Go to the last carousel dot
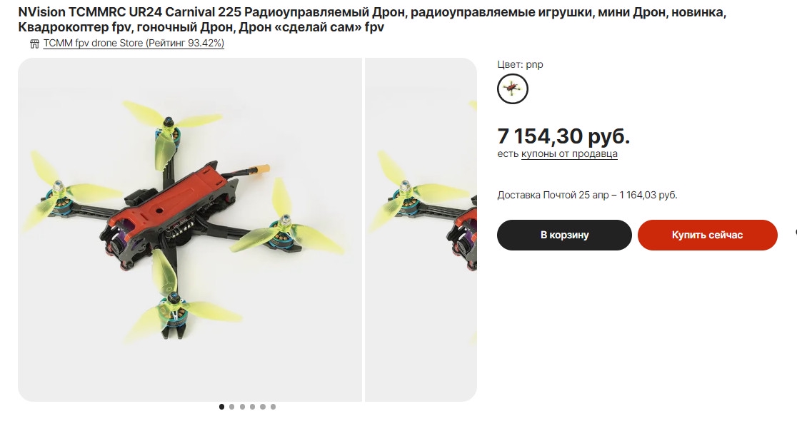 coord(273,407)
